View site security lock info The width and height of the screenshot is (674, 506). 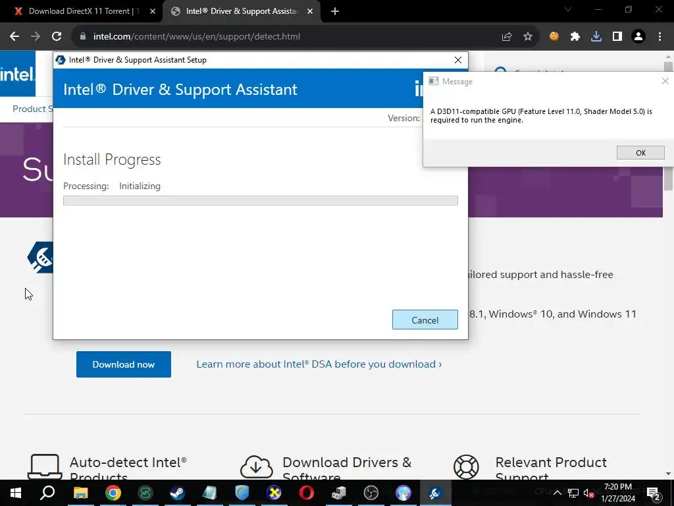83,37
